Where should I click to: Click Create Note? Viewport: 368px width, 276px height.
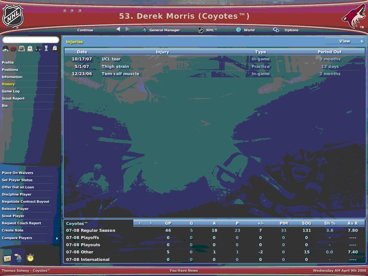[x=13, y=230]
